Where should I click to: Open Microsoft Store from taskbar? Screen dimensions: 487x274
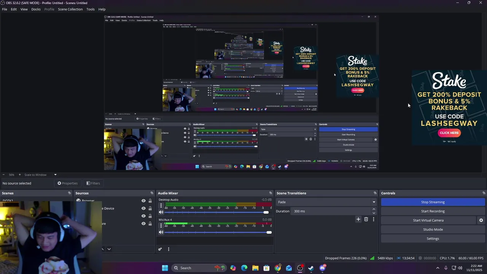pyautogui.click(x=266, y=268)
